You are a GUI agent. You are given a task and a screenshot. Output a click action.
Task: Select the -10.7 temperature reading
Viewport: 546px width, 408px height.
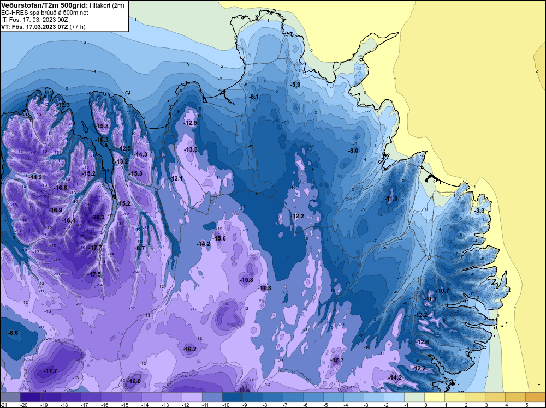(x=443, y=291)
